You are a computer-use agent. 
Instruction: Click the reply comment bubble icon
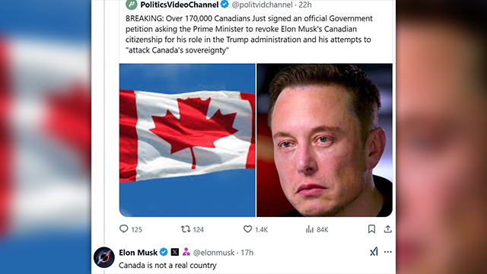tap(123, 229)
